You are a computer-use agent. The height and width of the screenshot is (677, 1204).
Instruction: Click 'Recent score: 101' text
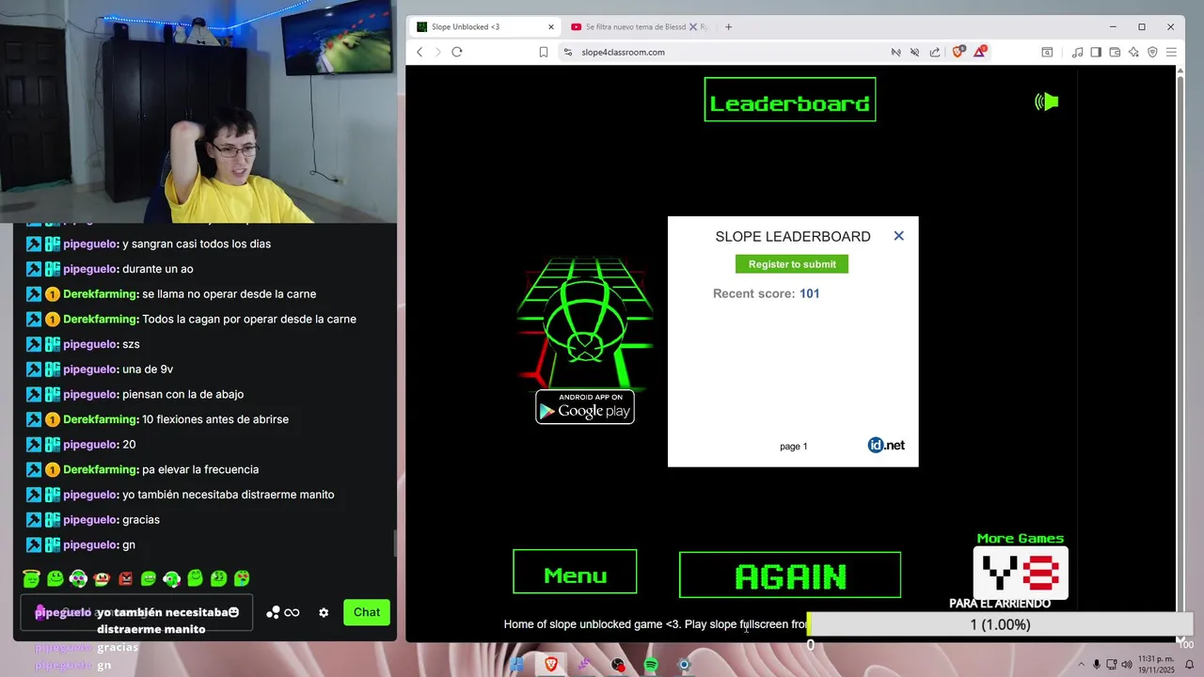pyautogui.click(x=766, y=293)
